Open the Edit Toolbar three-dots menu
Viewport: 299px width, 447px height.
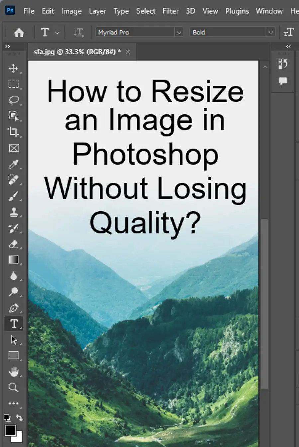coord(13,403)
